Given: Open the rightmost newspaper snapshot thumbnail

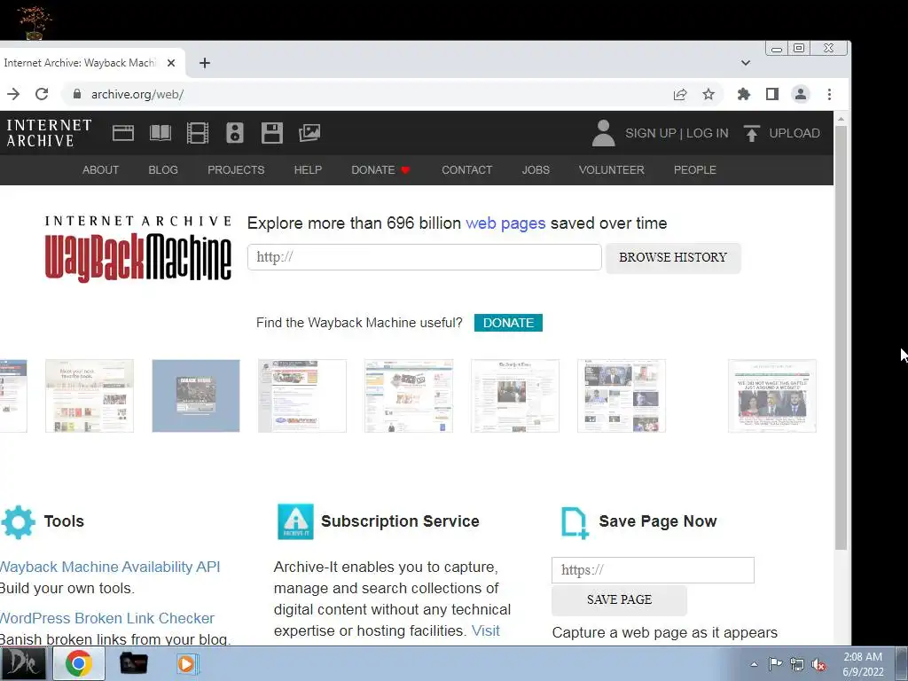Looking at the screenshot, I should coord(772,396).
